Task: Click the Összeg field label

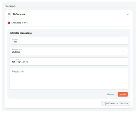Action: 15,39
